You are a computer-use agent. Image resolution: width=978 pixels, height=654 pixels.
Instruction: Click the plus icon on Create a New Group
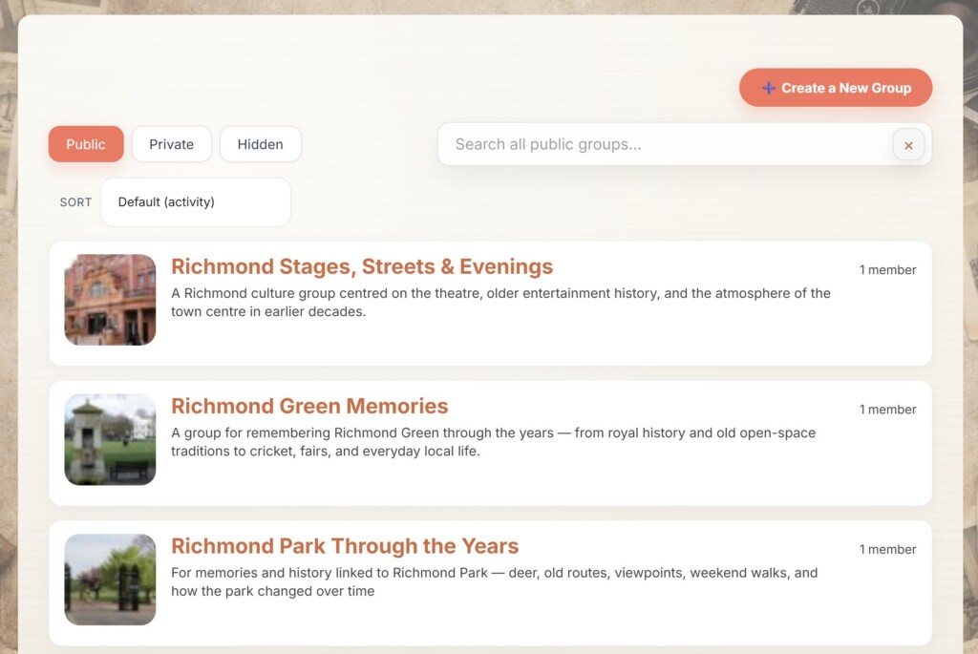pos(769,88)
